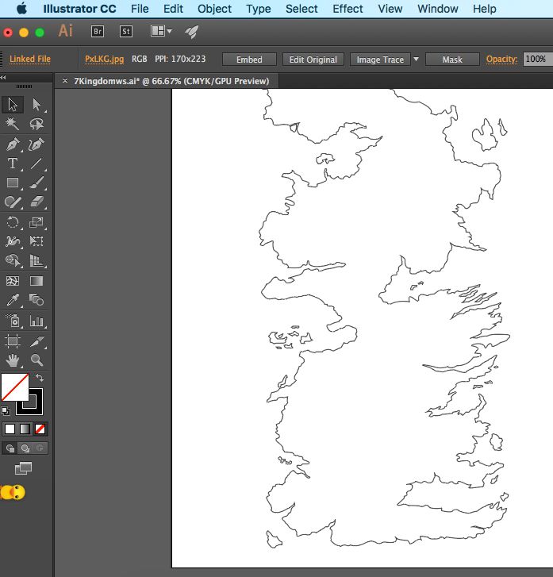Select the Perspective Grid tool
Image resolution: width=553 pixels, height=577 pixels.
pos(36,260)
